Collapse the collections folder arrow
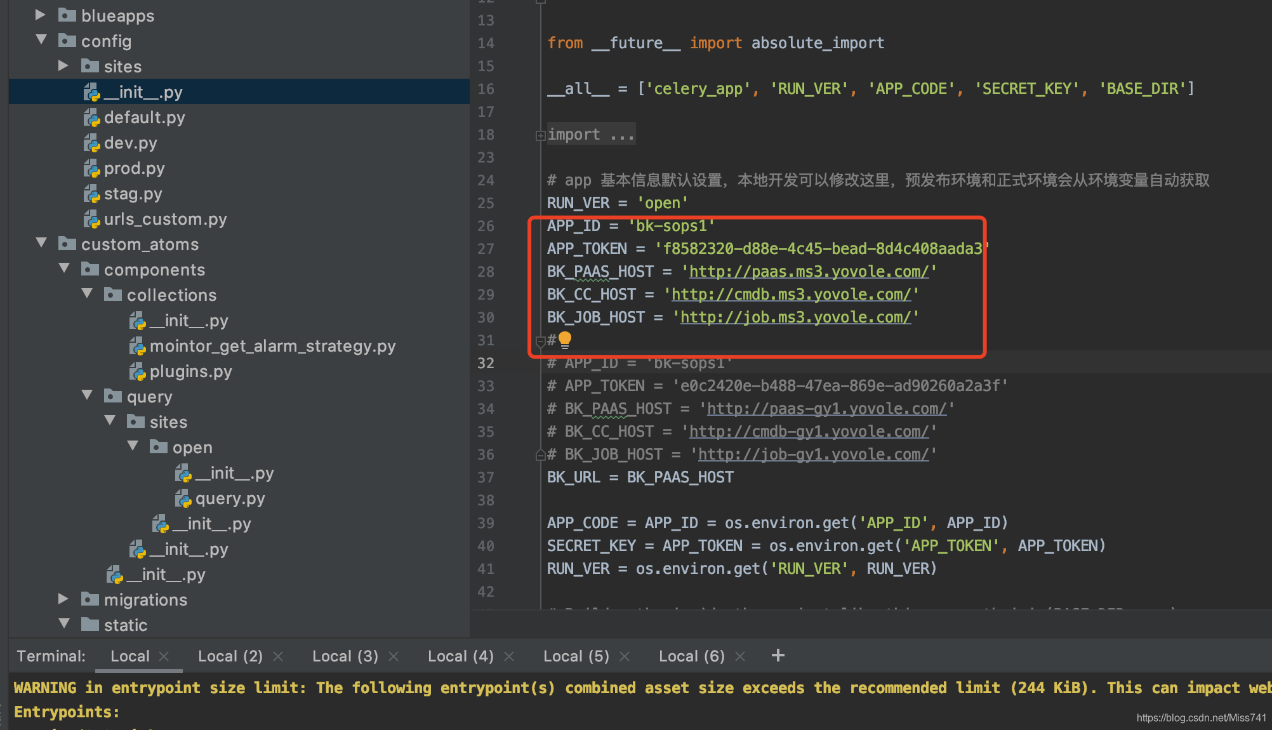1272x730 pixels. (x=87, y=294)
